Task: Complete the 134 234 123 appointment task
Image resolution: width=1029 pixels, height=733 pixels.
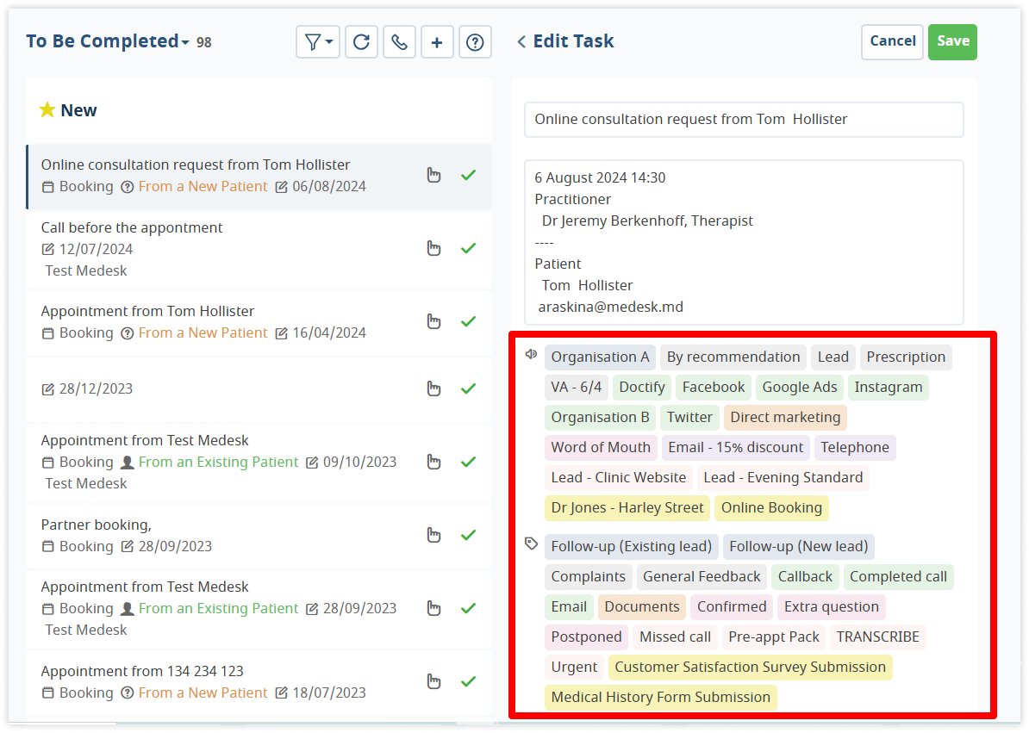Action: coord(469,682)
